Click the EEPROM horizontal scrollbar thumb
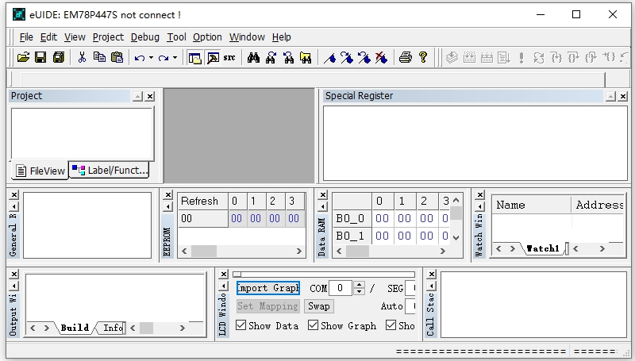The width and height of the screenshot is (635, 361). [x=204, y=251]
